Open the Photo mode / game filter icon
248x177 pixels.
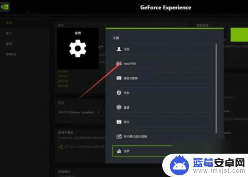click(x=119, y=136)
